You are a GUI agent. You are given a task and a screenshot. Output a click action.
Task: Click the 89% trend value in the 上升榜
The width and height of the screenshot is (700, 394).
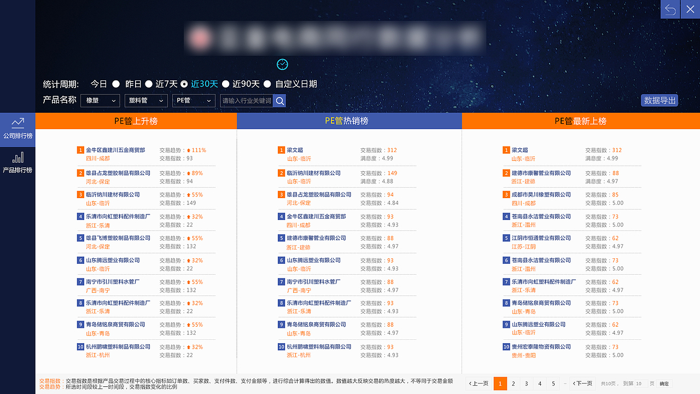pos(197,173)
